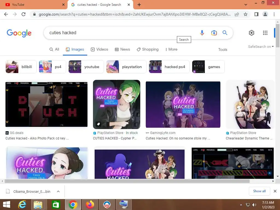Image resolution: width=280 pixels, height=210 pixels.
Task: Open the Chrome profile avatar
Action: (265, 14)
